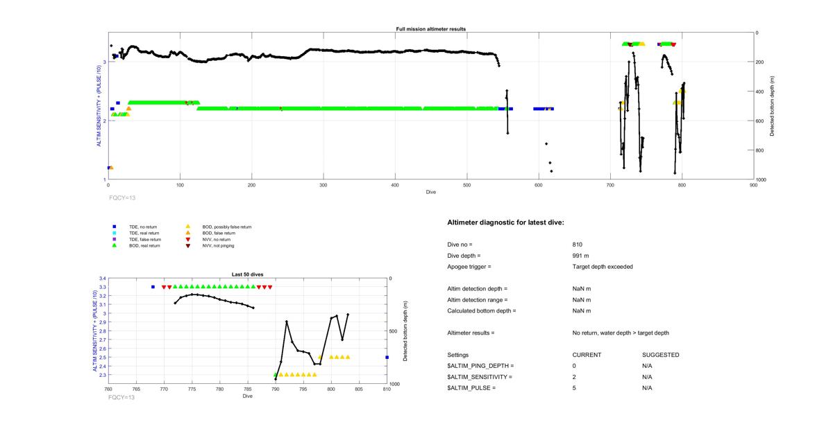
Task: Click the 'Dive' x-axis label of Last 50 dives plot
Action: [247, 396]
